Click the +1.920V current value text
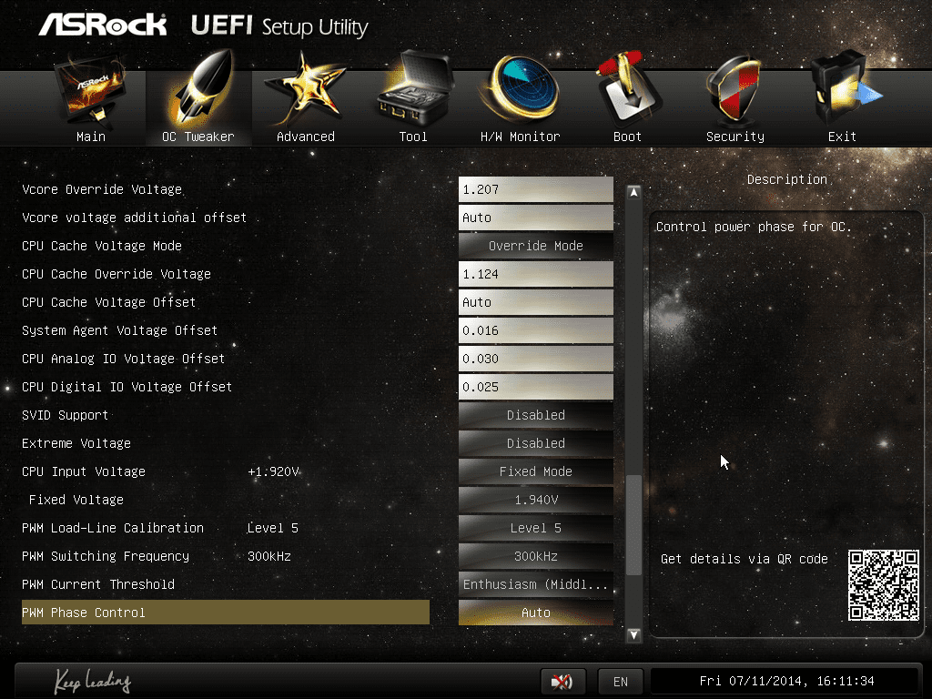This screenshot has height=699, width=932. (273, 471)
